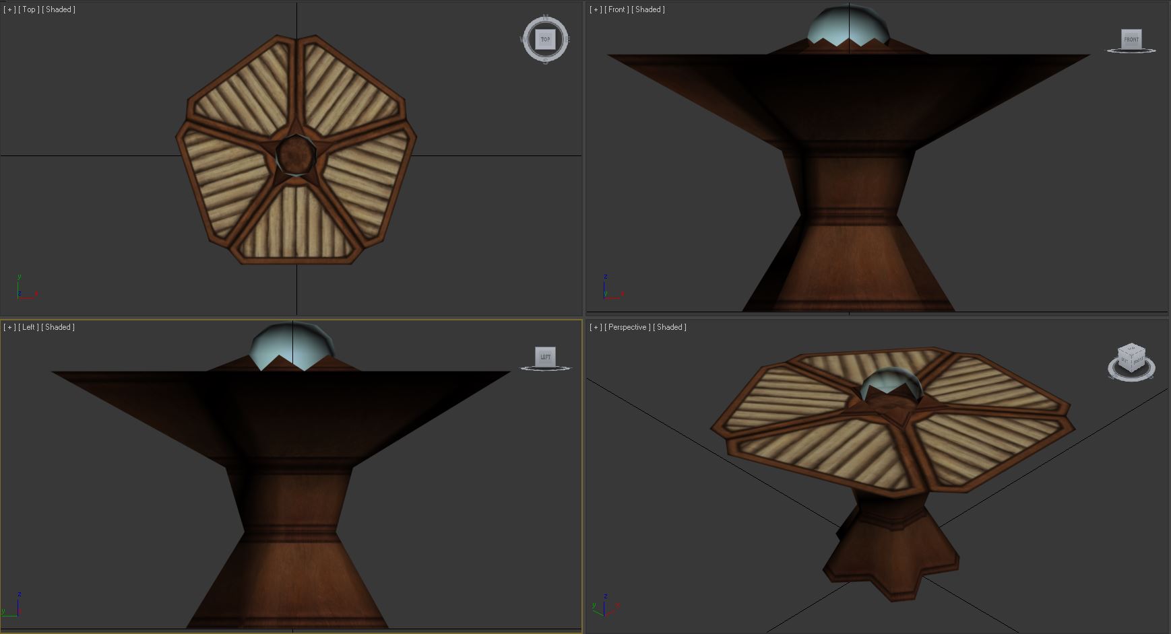Open the [Shaded] menu in the Perspective viewport
The width and height of the screenshot is (1171, 634).
tap(670, 327)
